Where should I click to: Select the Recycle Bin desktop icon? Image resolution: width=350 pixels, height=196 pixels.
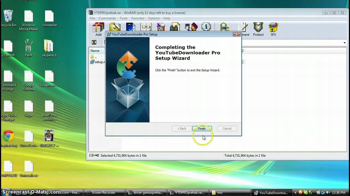(8, 19)
